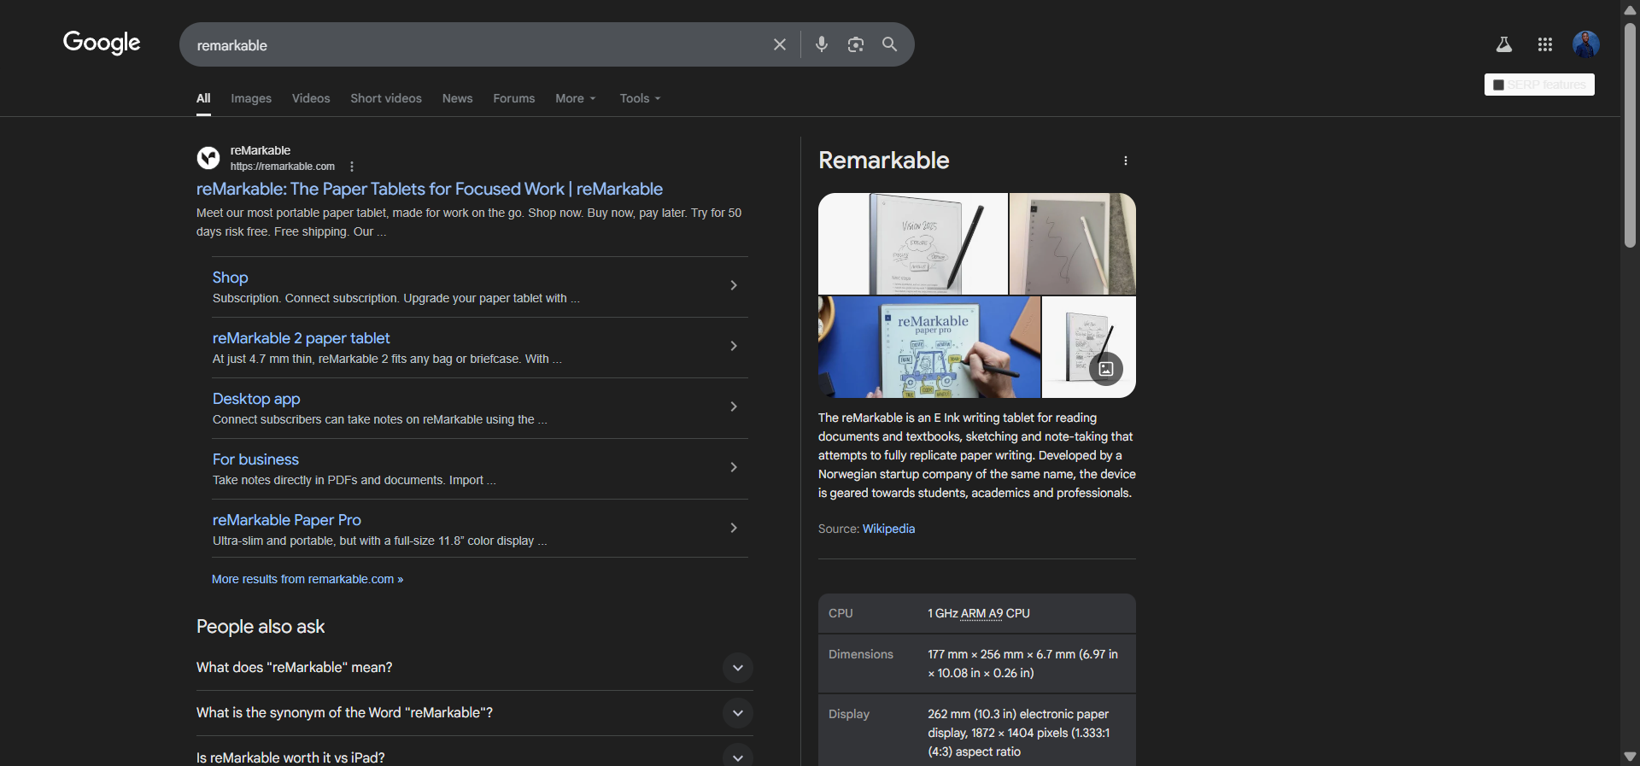This screenshot has height=766, width=1640.
Task: Open Vision 2025 tablet with black pen image
Action: [913, 243]
